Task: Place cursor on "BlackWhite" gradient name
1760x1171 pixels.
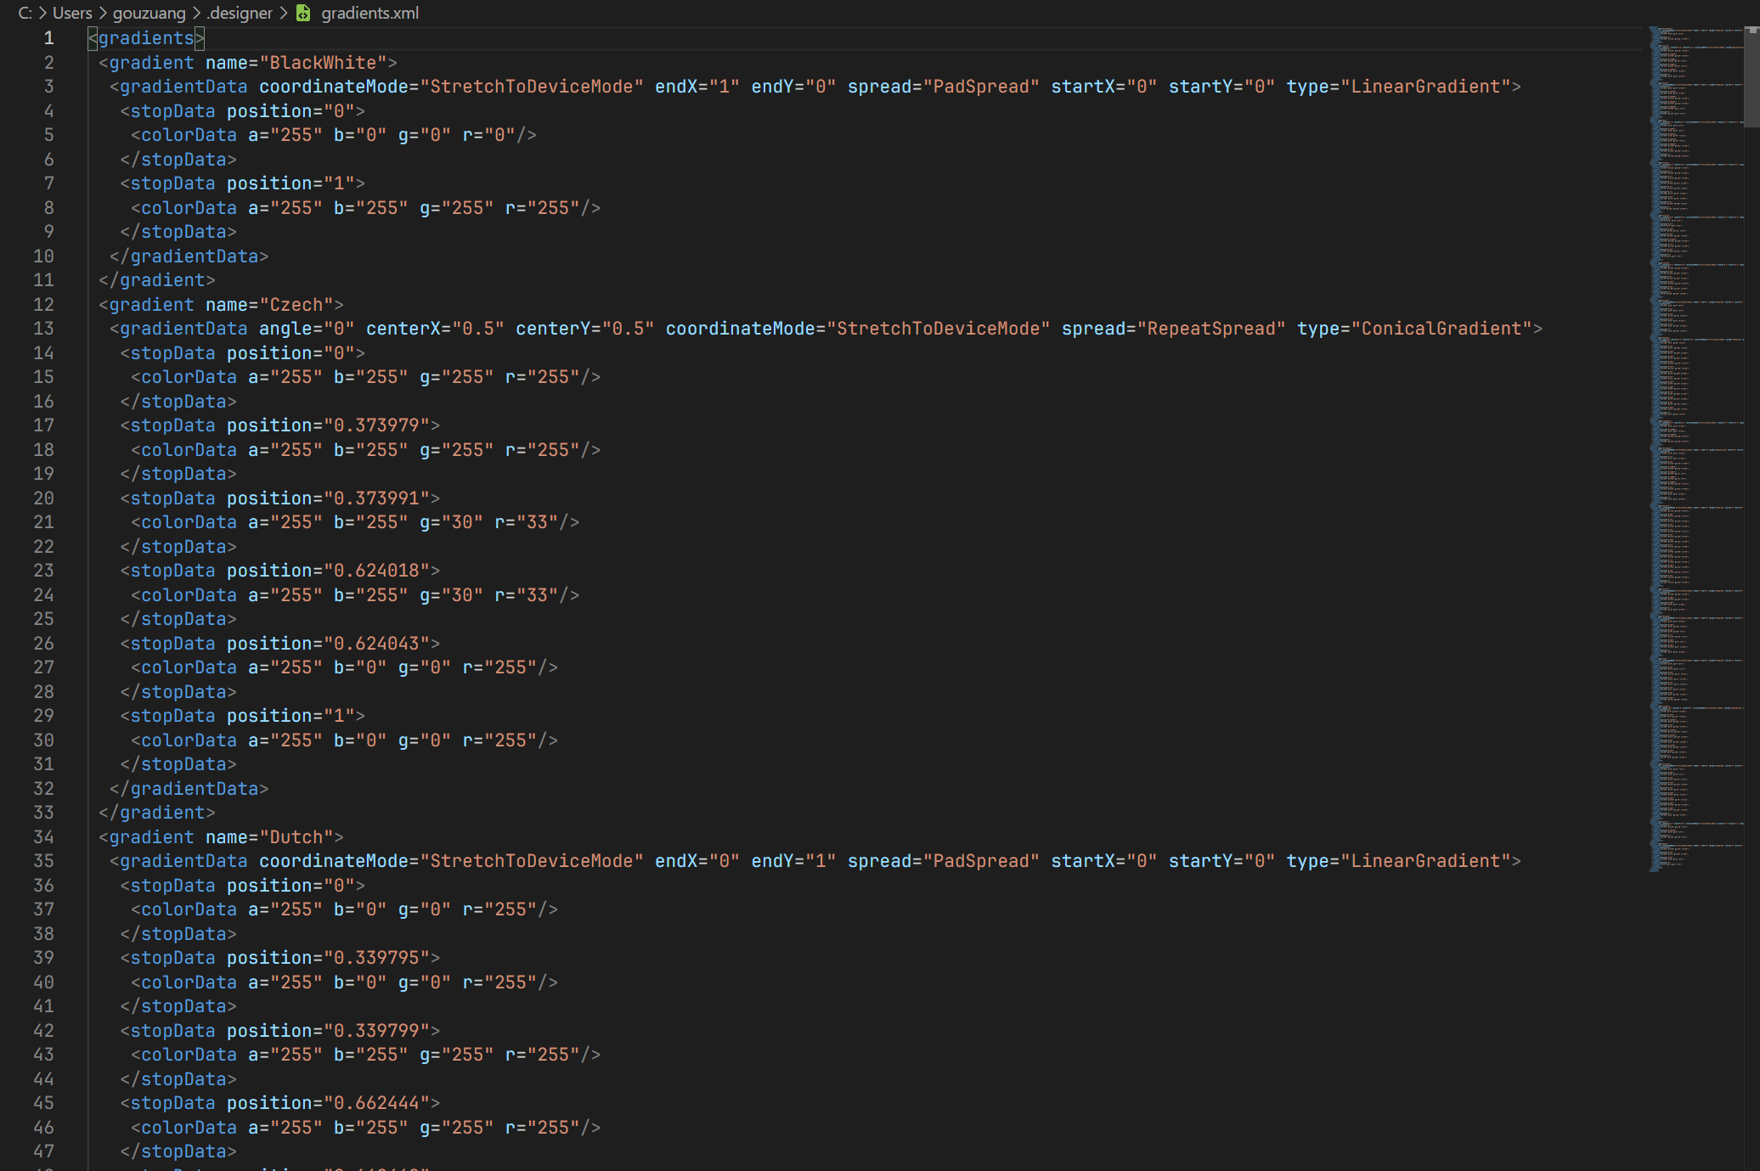Action: (323, 63)
